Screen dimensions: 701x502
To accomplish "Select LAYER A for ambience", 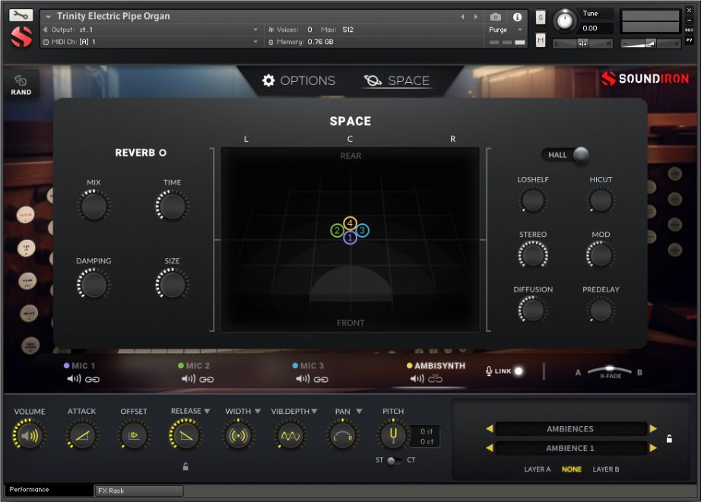I will 538,469.
